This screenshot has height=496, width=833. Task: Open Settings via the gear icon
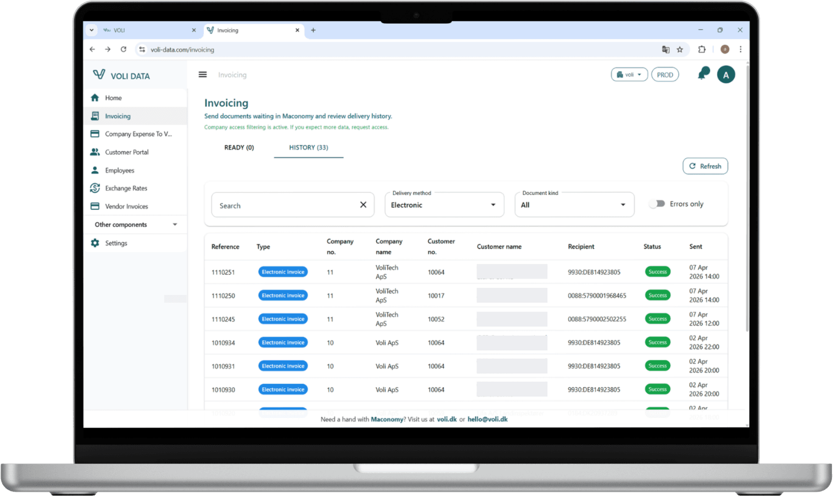click(x=95, y=243)
